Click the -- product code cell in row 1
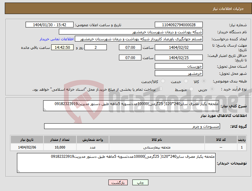 tap(221, 147)
